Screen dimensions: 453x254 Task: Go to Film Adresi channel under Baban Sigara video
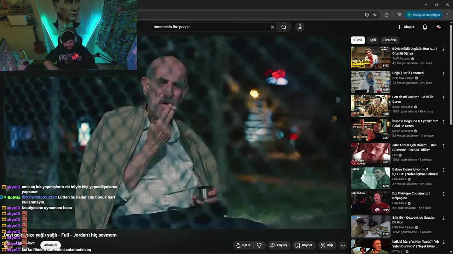pos(399,179)
